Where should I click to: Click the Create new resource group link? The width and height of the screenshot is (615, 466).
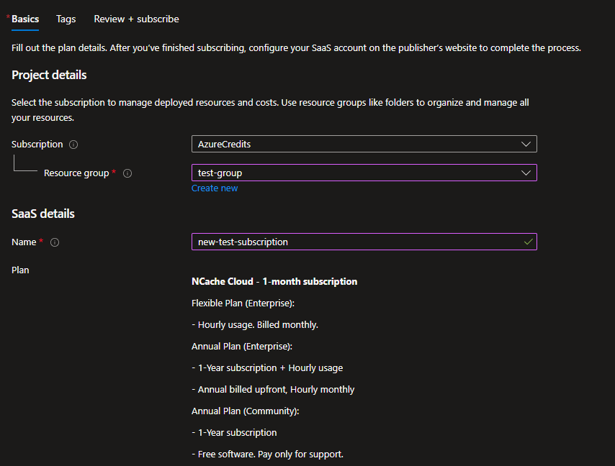pyautogui.click(x=215, y=188)
